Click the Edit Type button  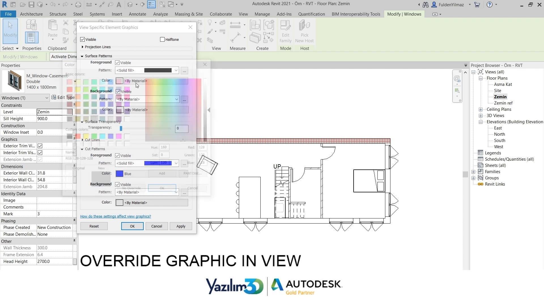pyautogui.click(x=63, y=97)
